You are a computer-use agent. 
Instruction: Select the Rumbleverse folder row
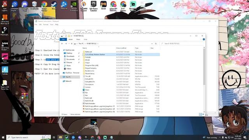pyautogui.click(x=121, y=71)
